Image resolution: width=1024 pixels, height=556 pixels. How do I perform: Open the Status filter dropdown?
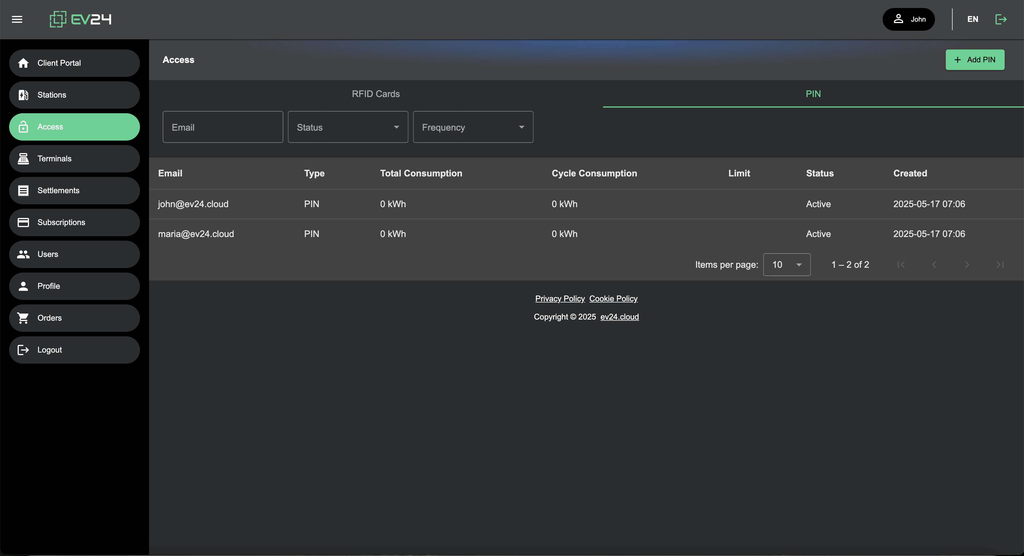coord(348,127)
